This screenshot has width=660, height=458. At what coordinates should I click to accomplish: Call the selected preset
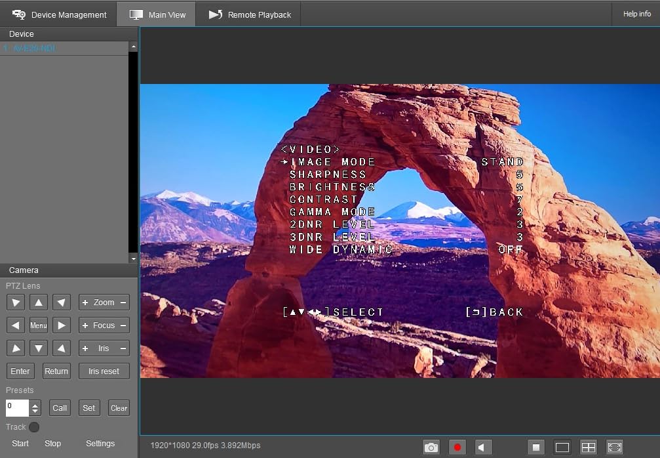coord(60,408)
